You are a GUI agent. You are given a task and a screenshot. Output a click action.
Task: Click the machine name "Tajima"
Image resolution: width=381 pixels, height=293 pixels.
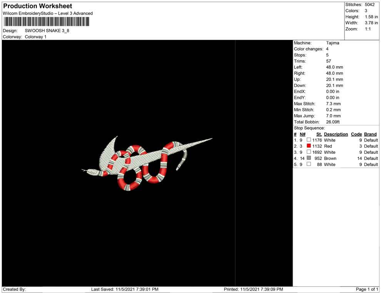(333, 43)
